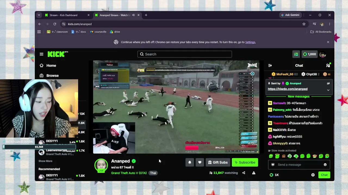Open the Chrome apps grid shortcut

(x=39, y=32)
